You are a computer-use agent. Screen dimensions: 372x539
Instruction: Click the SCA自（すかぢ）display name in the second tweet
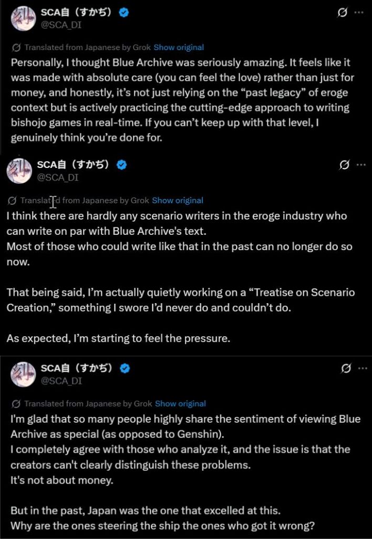coord(74,165)
